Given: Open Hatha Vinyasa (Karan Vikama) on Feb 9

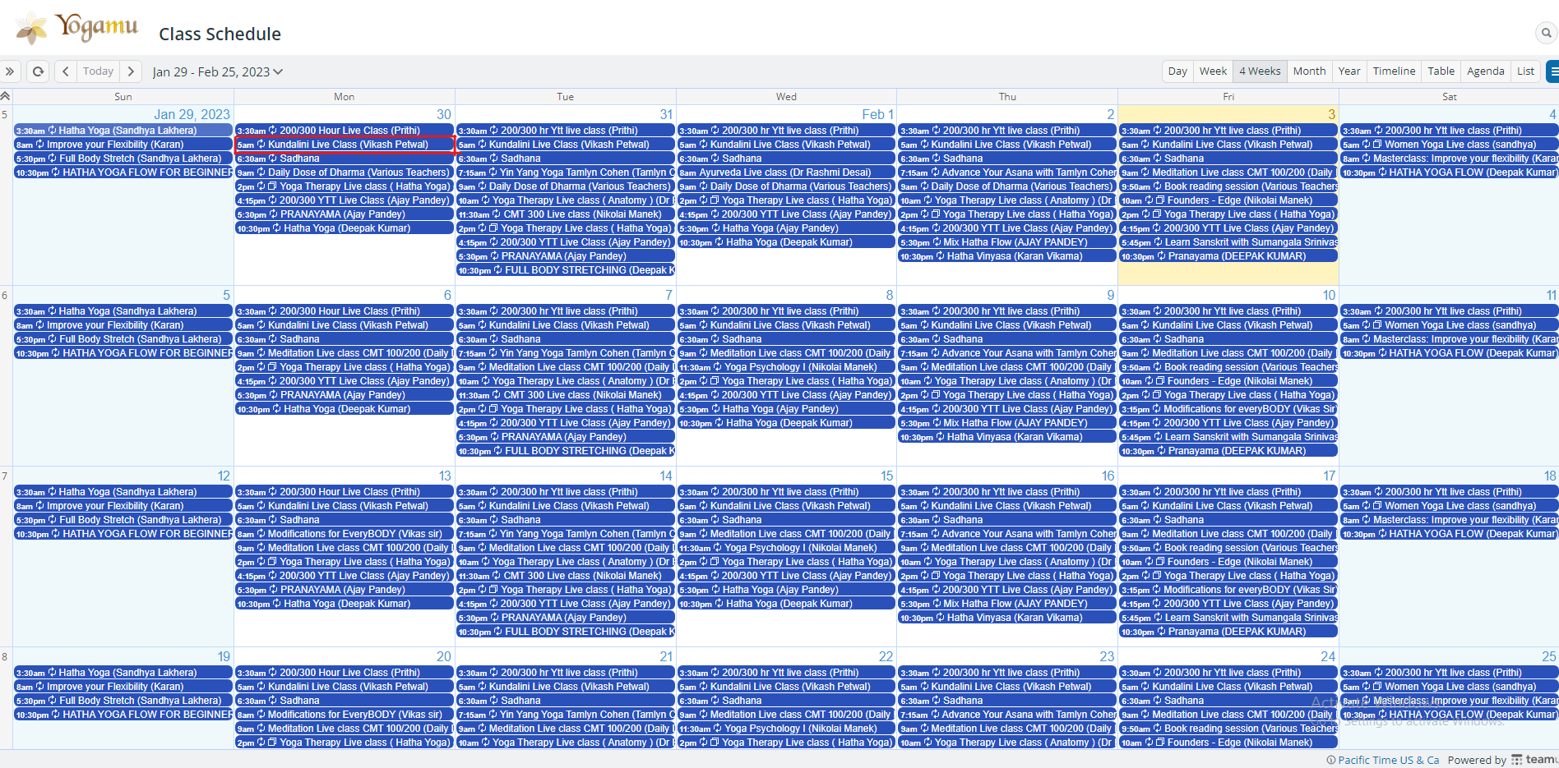Looking at the screenshot, I should pos(1007,437).
